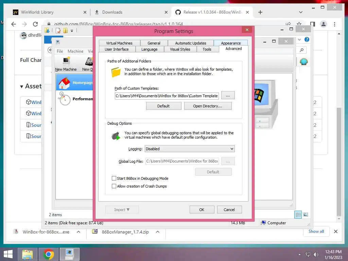
Task: Click Show all downloads
Action: coord(316,231)
